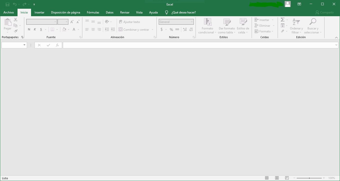Click the zoom slider in status bar
The height and width of the screenshot is (181, 340).
tap(309, 178)
